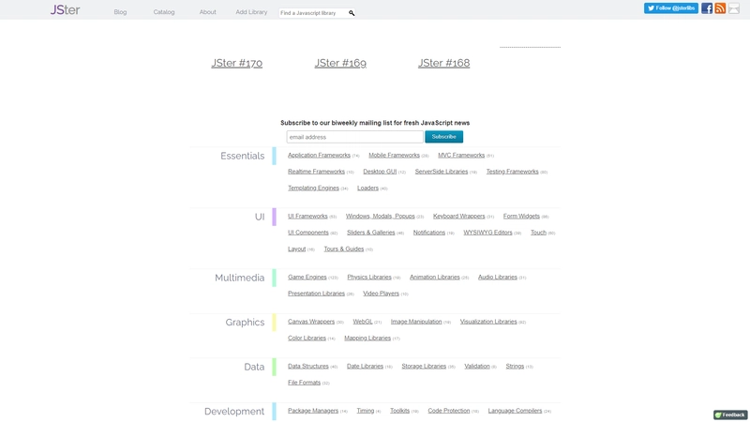Open the Package Managers category
Screen dimensions: 750x422
pyautogui.click(x=312, y=411)
